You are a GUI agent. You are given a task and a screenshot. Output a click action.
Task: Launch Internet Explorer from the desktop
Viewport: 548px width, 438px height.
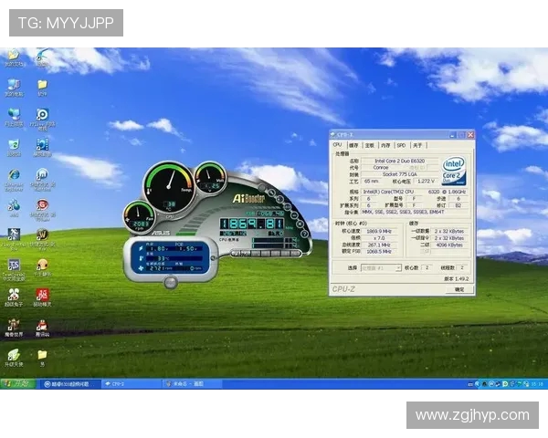click(x=14, y=174)
